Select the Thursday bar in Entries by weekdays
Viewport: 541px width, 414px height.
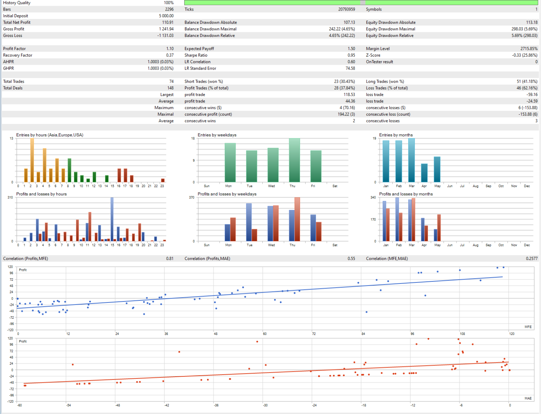(x=294, y=160)
